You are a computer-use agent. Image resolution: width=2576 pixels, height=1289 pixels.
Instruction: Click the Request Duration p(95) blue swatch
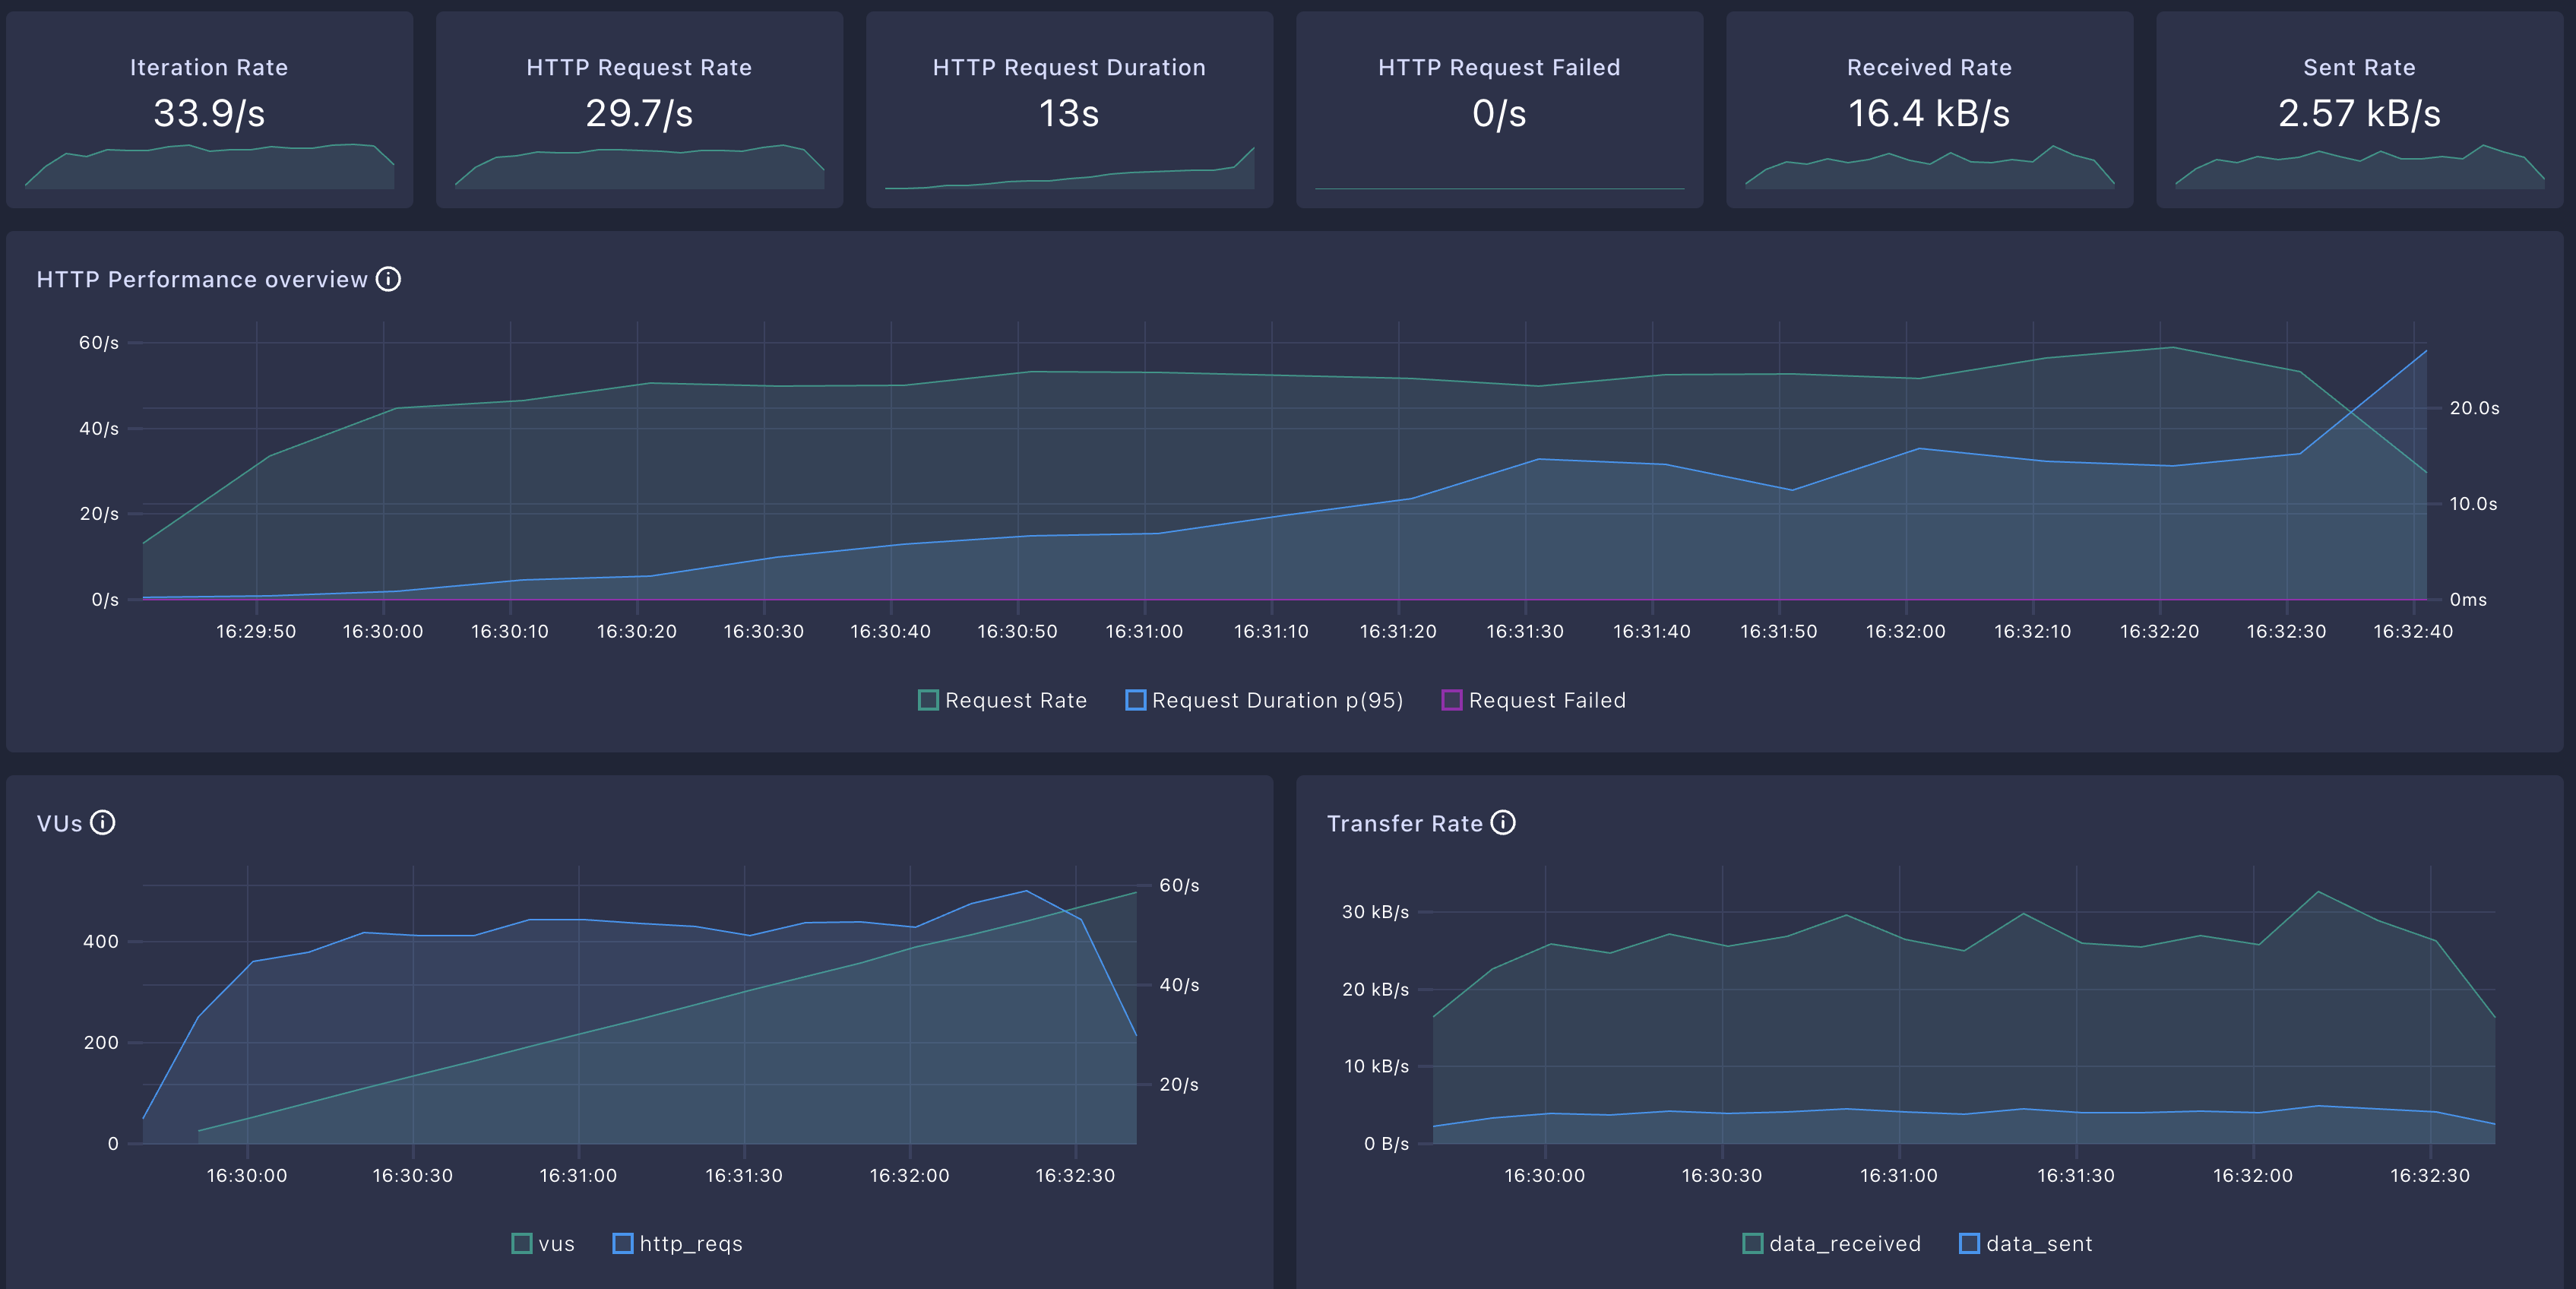(x=1135, y=700)
